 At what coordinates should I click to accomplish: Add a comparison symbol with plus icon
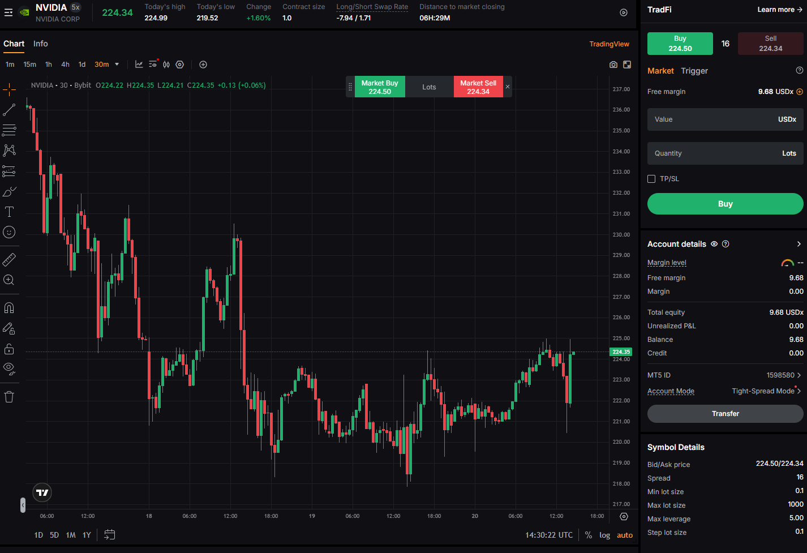click(x=203, y=65)
